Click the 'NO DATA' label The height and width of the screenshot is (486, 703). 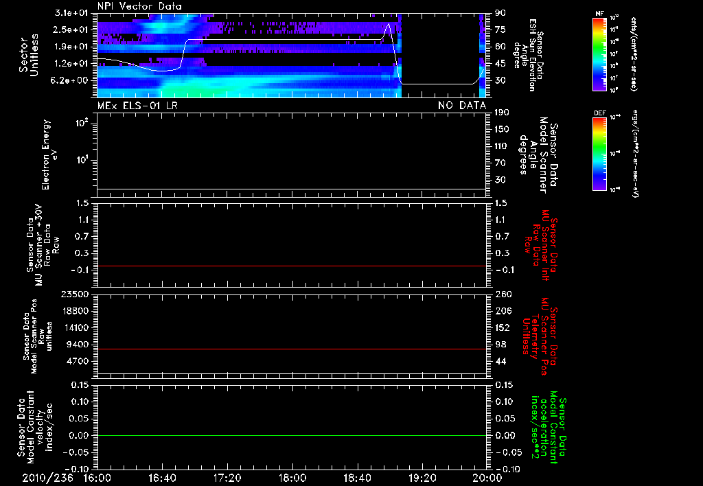(x=462, y=106)
